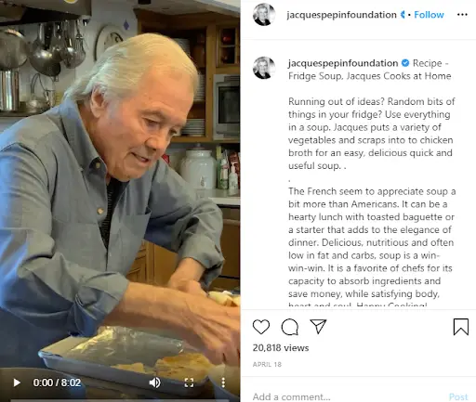Follow jacquespepinfoundation

(x=429, y=15)
